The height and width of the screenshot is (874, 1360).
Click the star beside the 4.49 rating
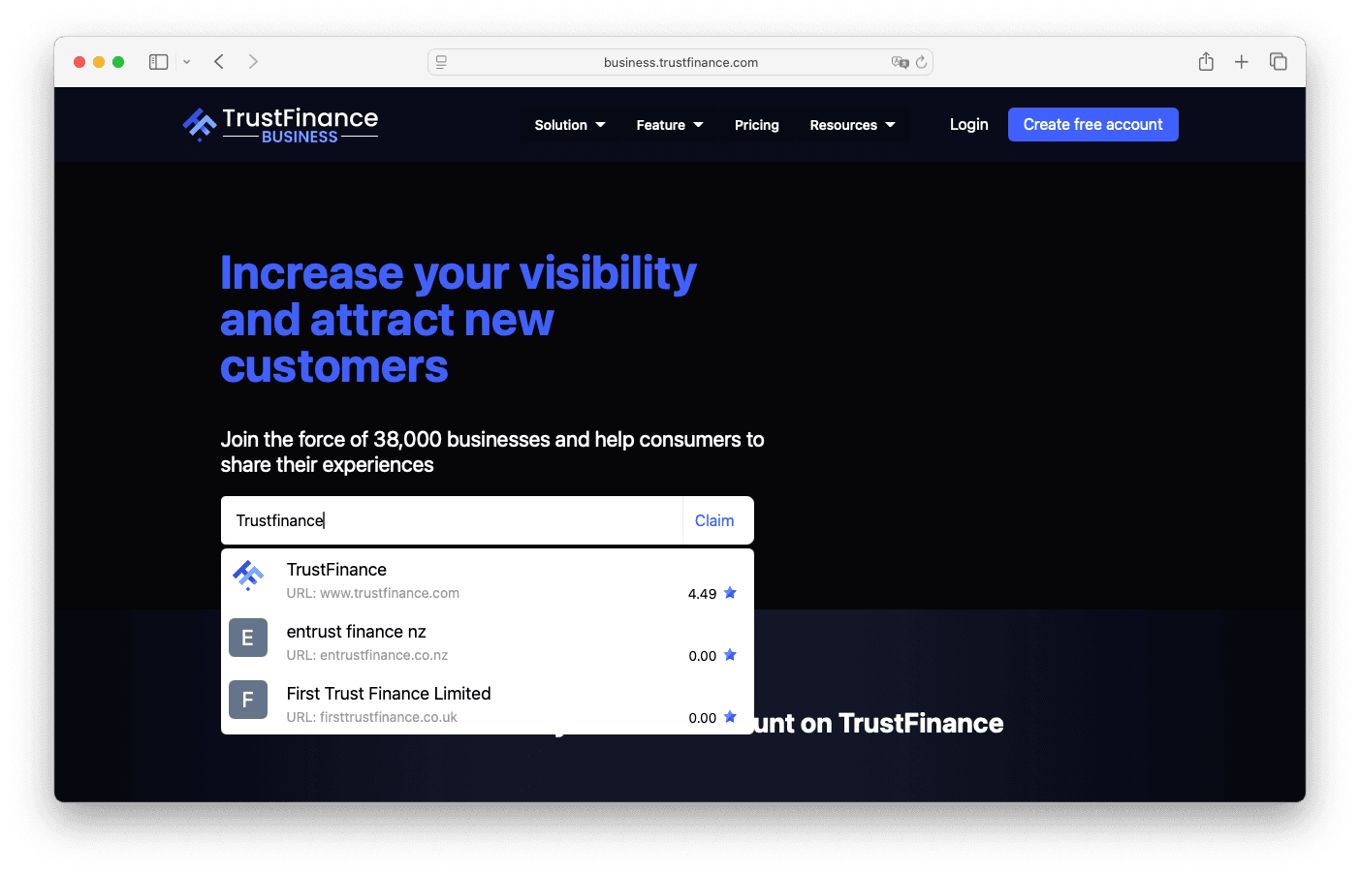(x=731, y=593)
